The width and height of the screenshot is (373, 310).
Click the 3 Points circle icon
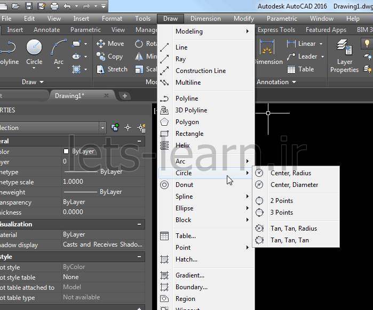pyautogui.click(x=259, y=212)
